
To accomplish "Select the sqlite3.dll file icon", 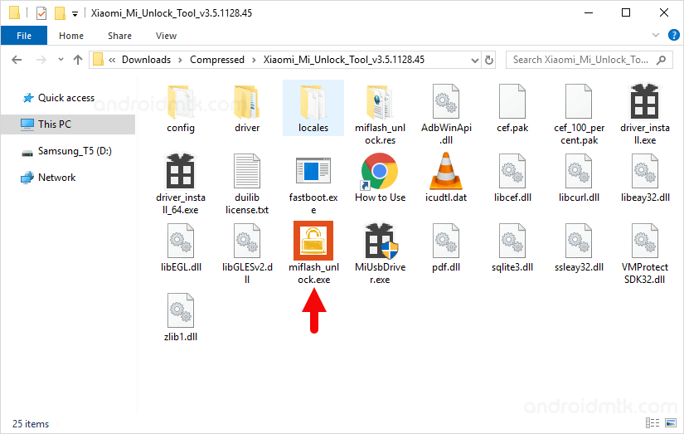I will click(512, 241).
